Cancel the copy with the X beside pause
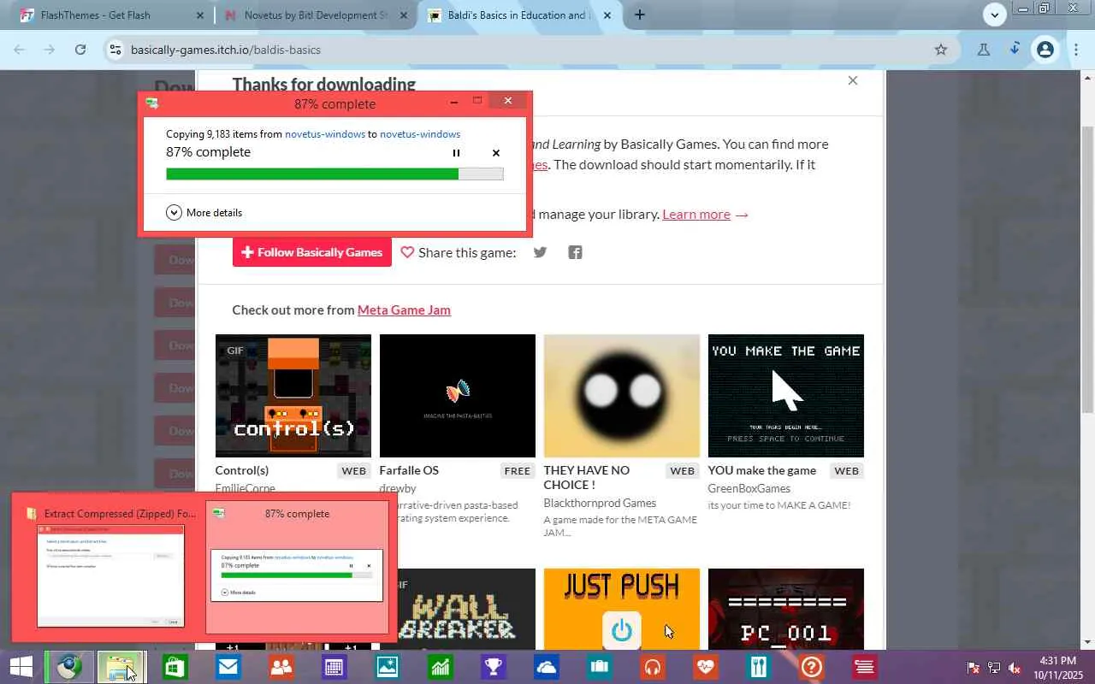This screenshot has width=1095, height=684. [x=496, y=153]
